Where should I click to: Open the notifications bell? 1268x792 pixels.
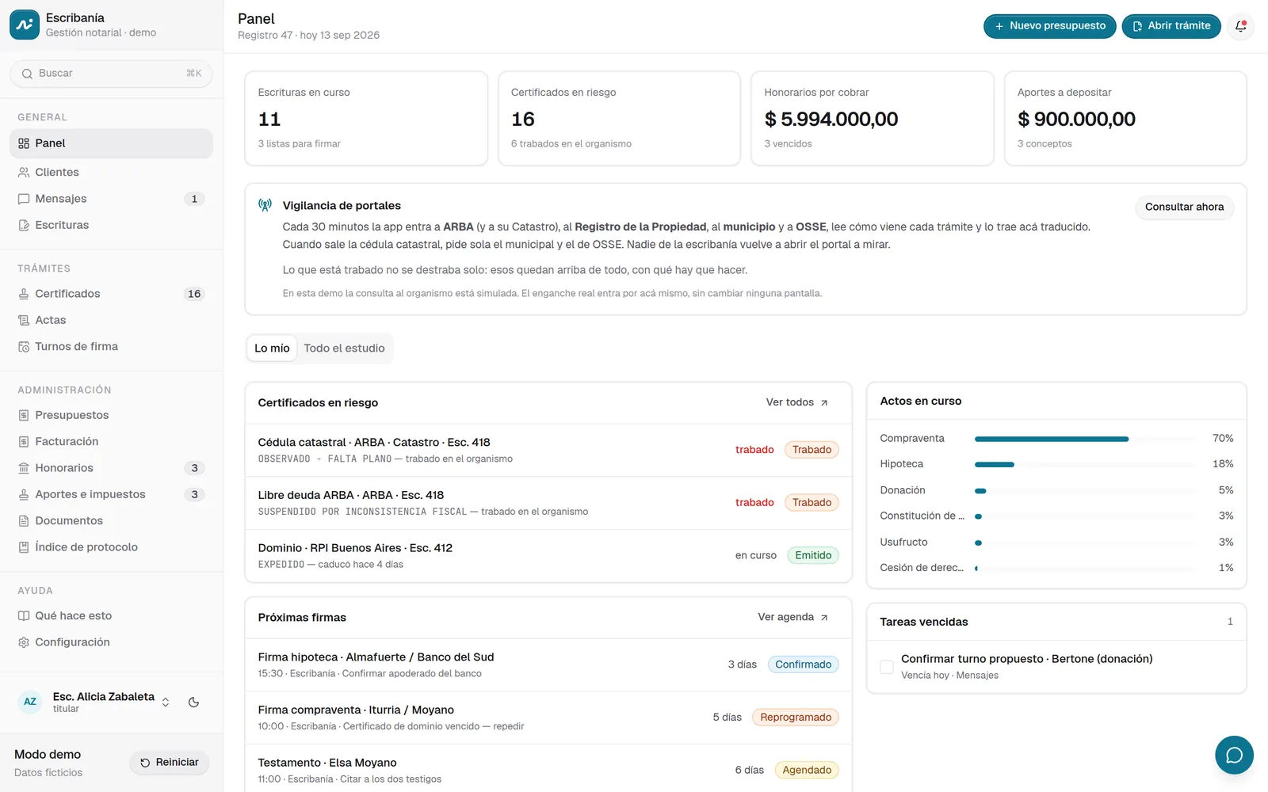click(1240, 26)
